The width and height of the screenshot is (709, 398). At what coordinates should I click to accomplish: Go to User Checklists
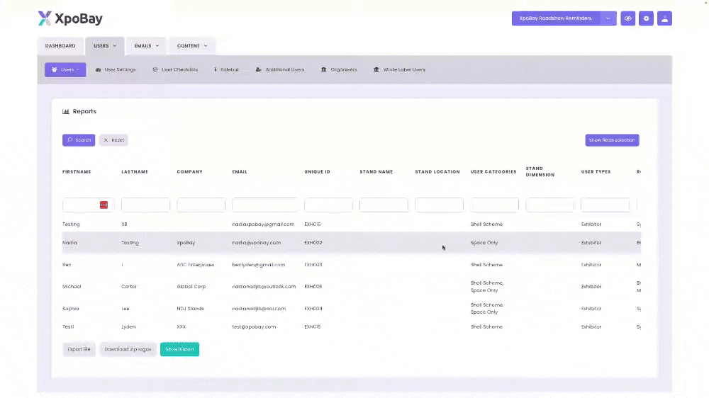click(x=175, y=69)
